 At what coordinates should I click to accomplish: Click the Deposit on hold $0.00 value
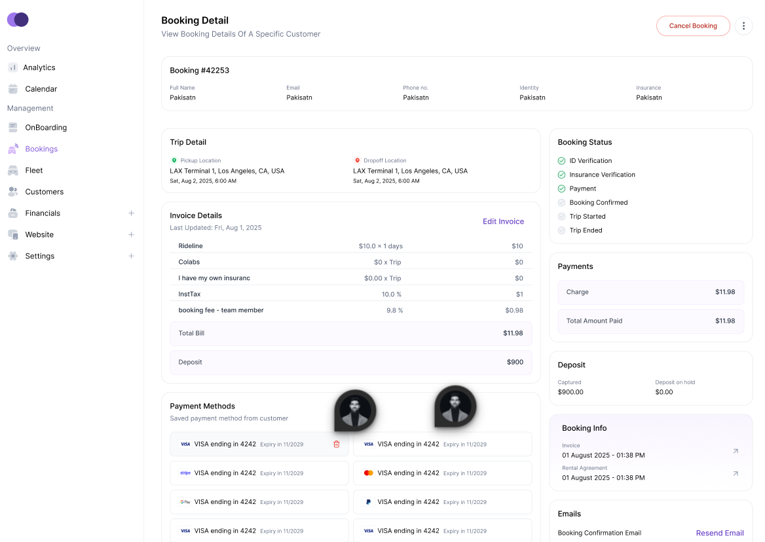[664, 392]
